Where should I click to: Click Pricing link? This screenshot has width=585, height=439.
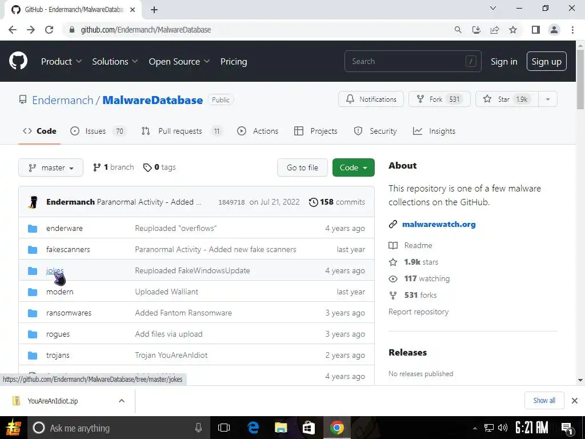click(x=234, y=62)
